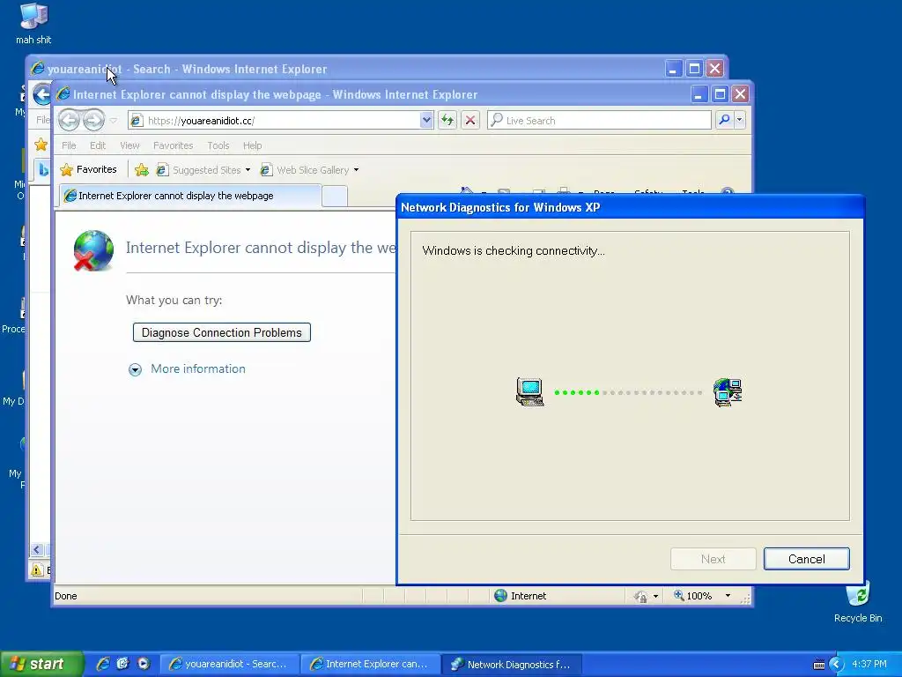Click the local computer icon in diagnostics
Screen dimensions: 902x677
(x=529, y=392)
